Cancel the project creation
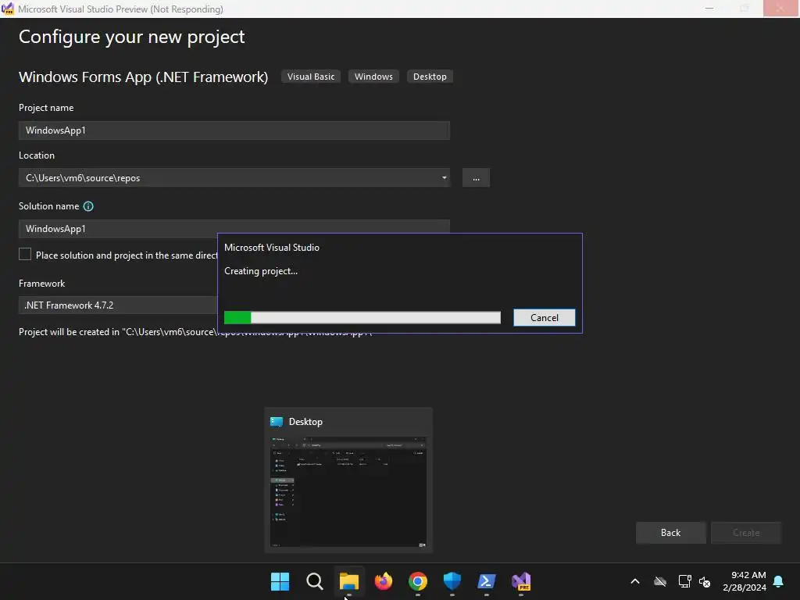This screenshot has width=800, height=600. point(545,317)
